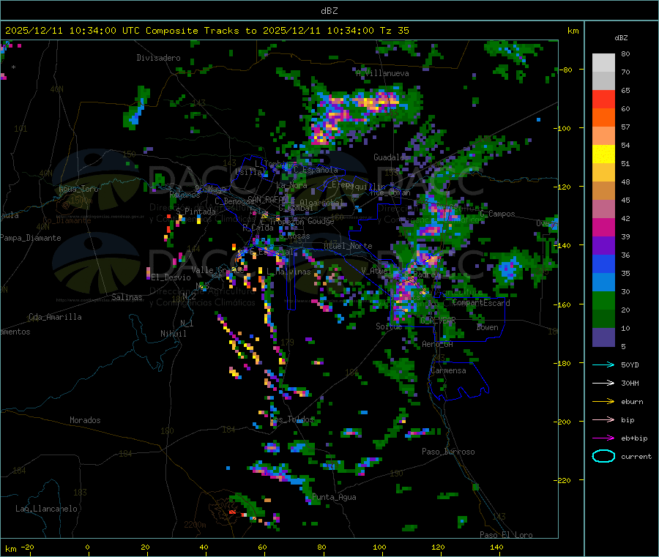The height and width of the screenshot is (557, 659).
Task: Select the purple 36-39 dBZ band
Action: (x=603, y=246)
